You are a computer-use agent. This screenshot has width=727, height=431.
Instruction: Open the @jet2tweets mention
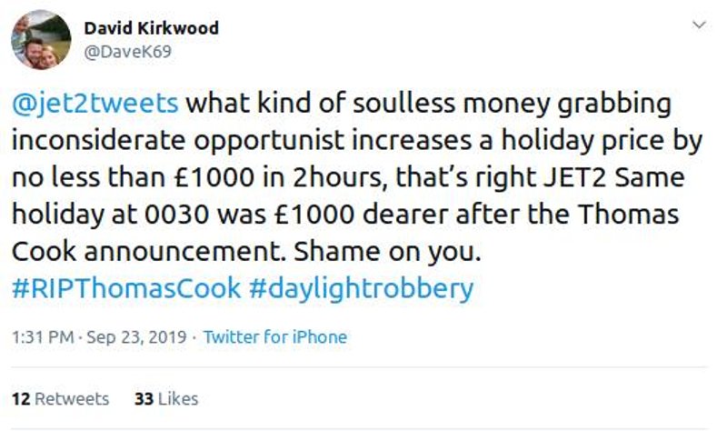click(95, 103)
